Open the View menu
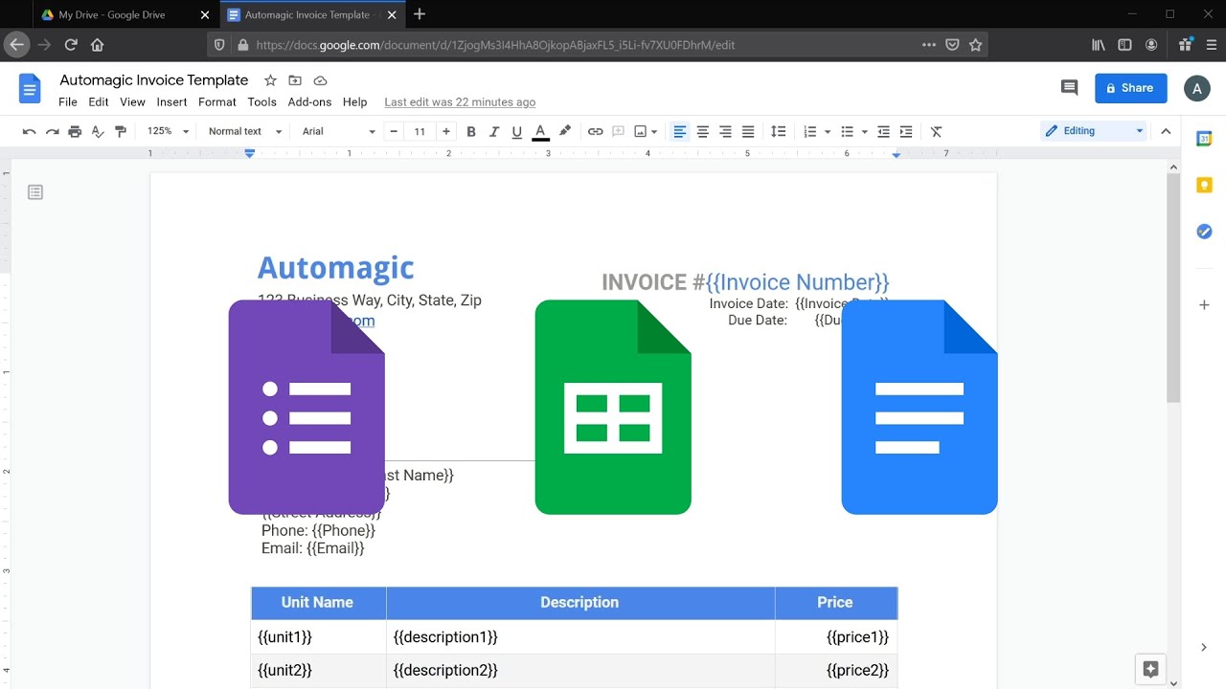Viewport: 1226px width, 689px height. (132, 102)
